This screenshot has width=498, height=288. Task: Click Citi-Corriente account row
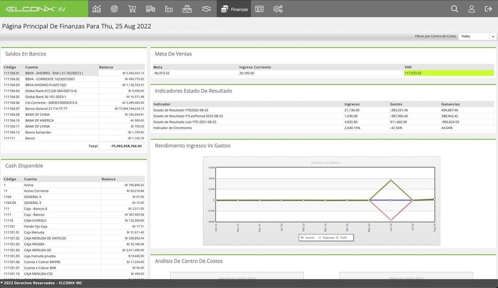pos(74,103)
